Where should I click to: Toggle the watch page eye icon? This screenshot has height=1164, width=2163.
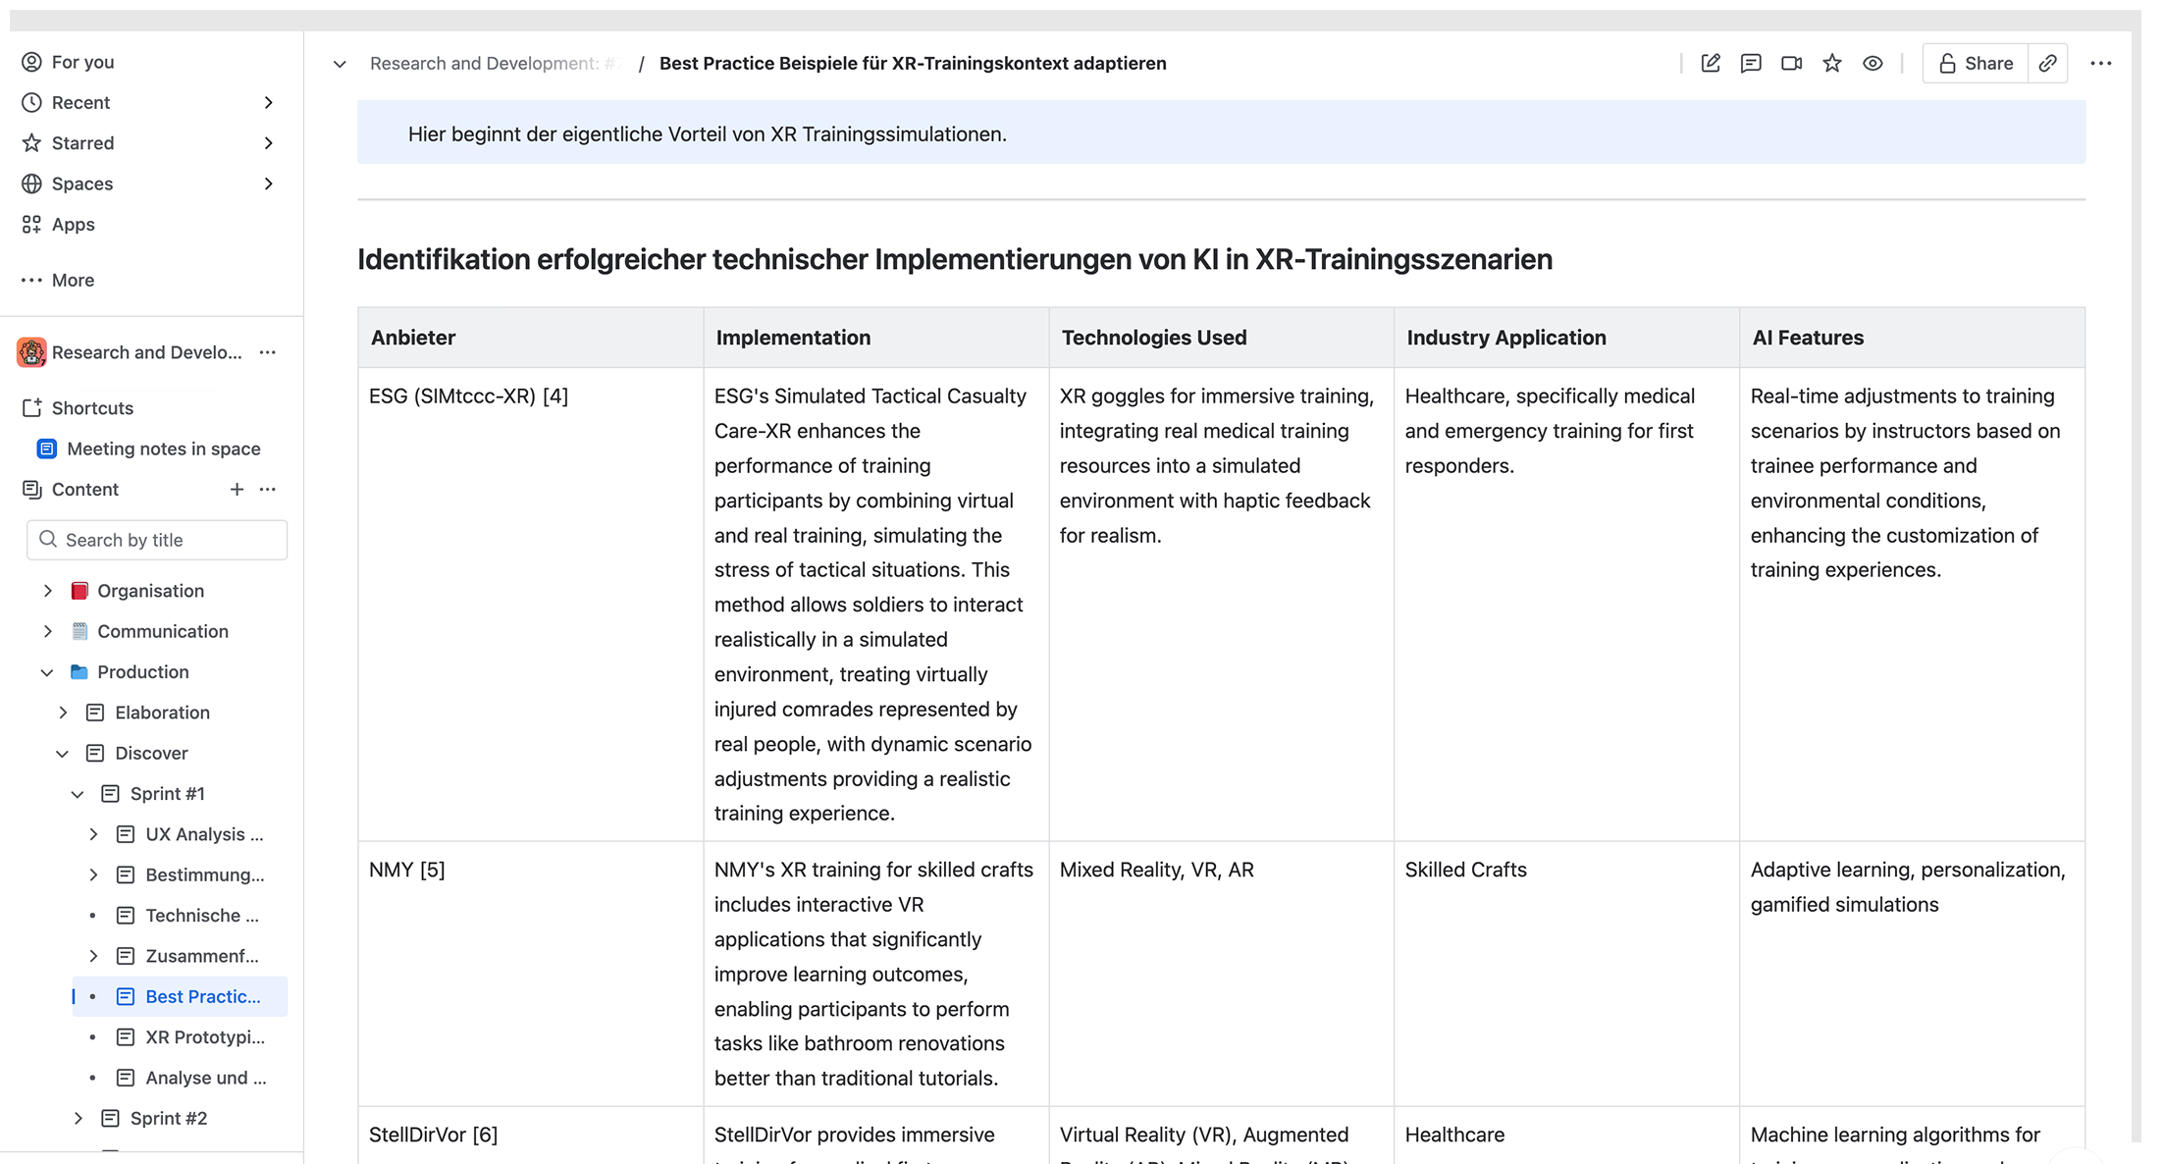[1873, 63]
